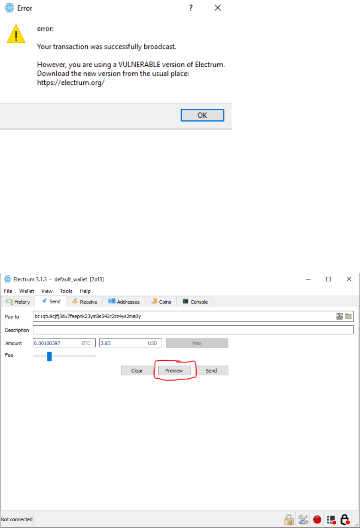This screenshot has width=360, height=528.
Task: Click the Electrum logo in Error dialog title
Action: [9, 8]
